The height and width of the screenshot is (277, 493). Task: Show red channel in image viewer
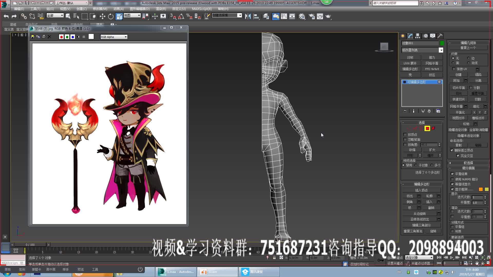click(x=61, y=37)
